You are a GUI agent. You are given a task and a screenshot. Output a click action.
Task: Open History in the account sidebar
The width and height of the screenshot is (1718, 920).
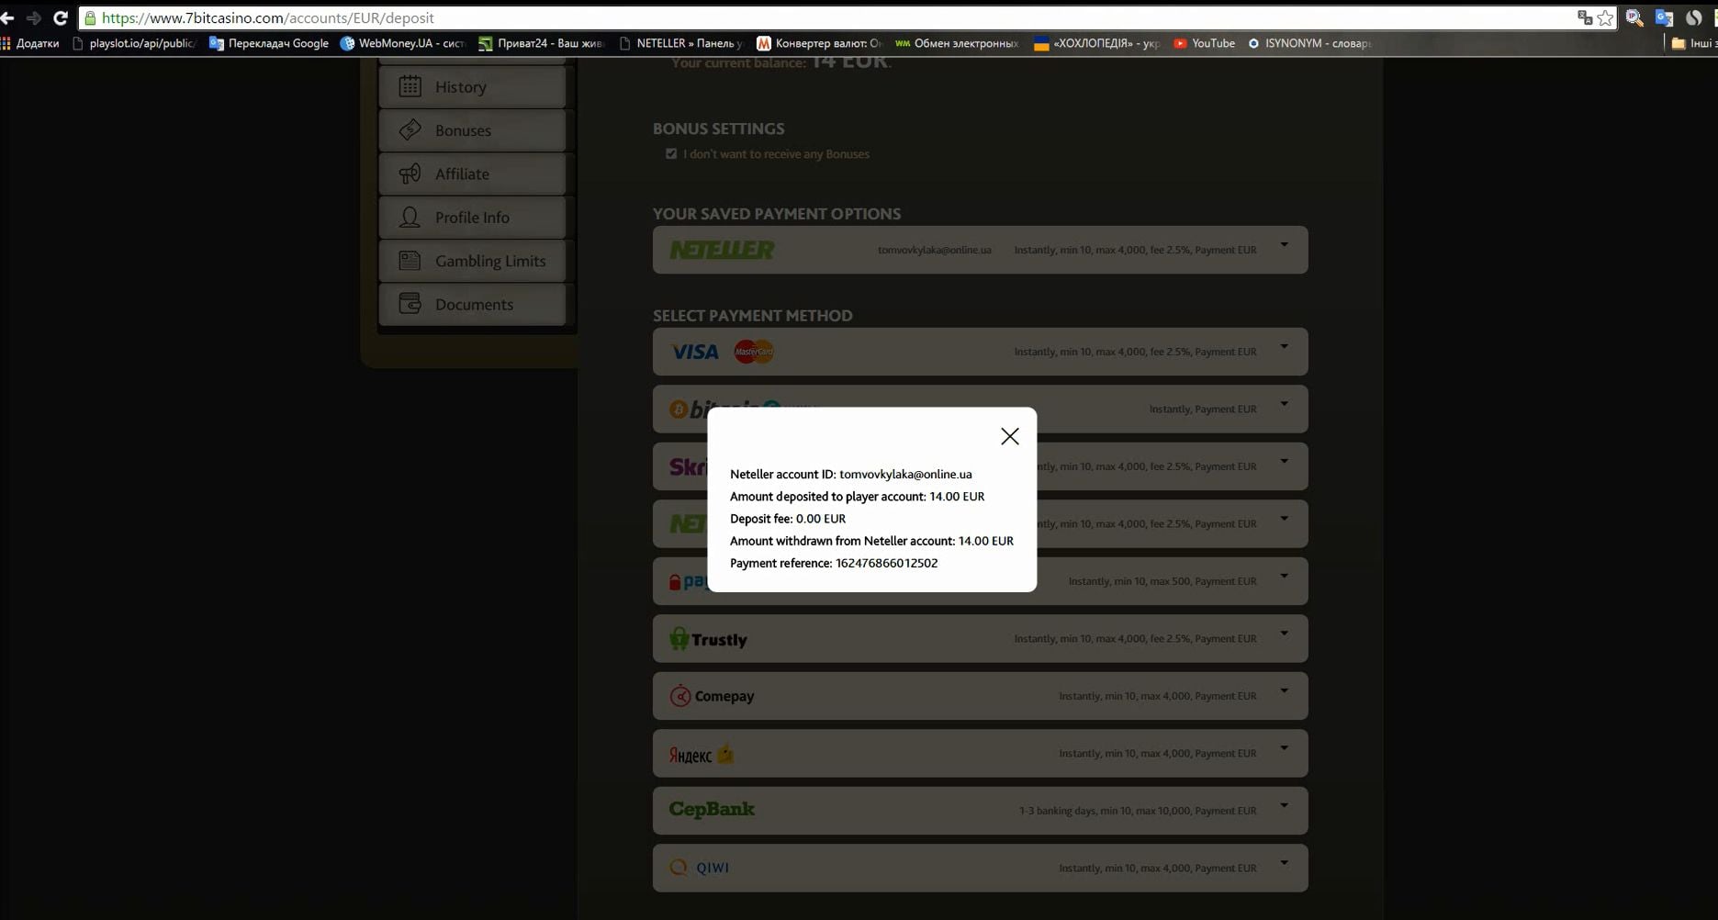pos(472,87)
